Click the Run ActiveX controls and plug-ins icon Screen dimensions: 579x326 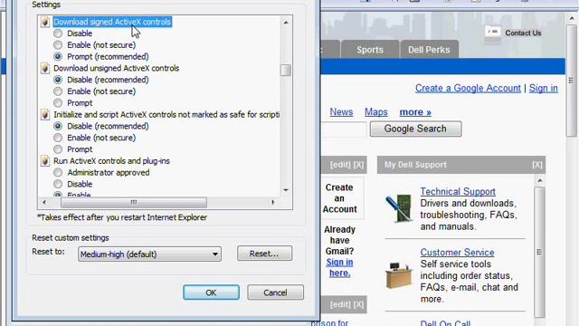pyautogui.click(x=45, y=161)
